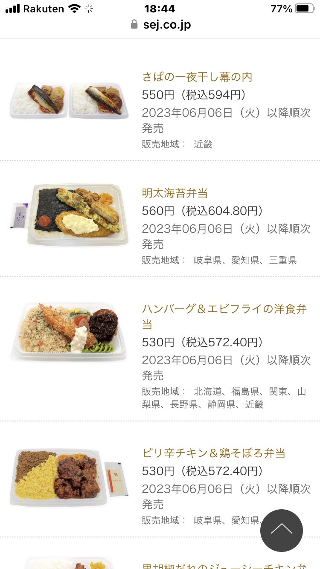Open ピリ辛チキン＆鶏そぼろ弁当 link
Image resolution: width=320 pixels, height=569 pixels.
(213, 453)
